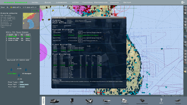
Task: Open the Setup menu
Action: [127, 2]
